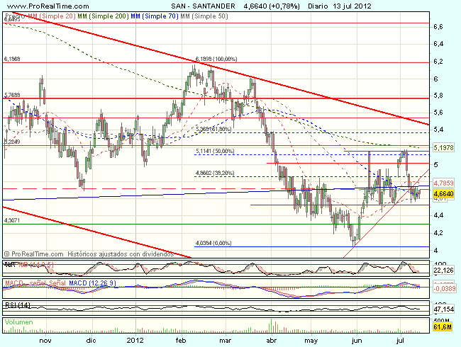Image resolution: width=461 pixels, height=347 pixels.
Task: Click the 6,6 price axis tick
Action: coord(438,27)
